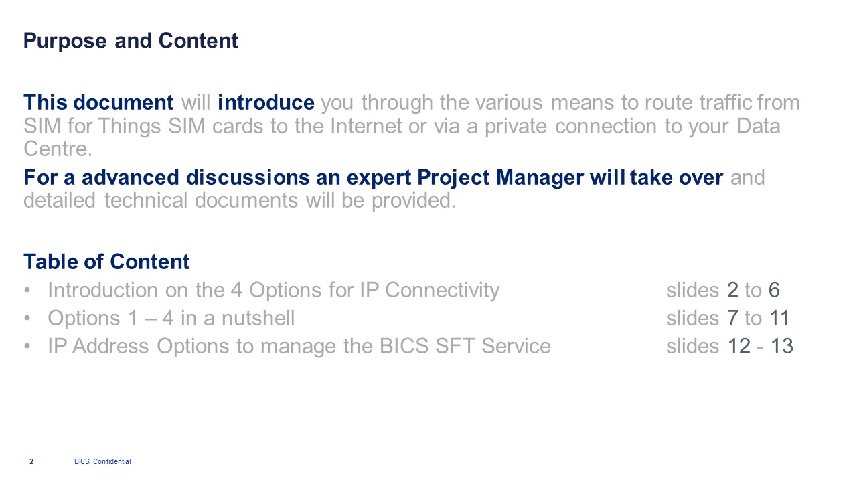Click the bullet before "IP Address Options"
Screen dimensions: 857x482
[x=27, y=346]
